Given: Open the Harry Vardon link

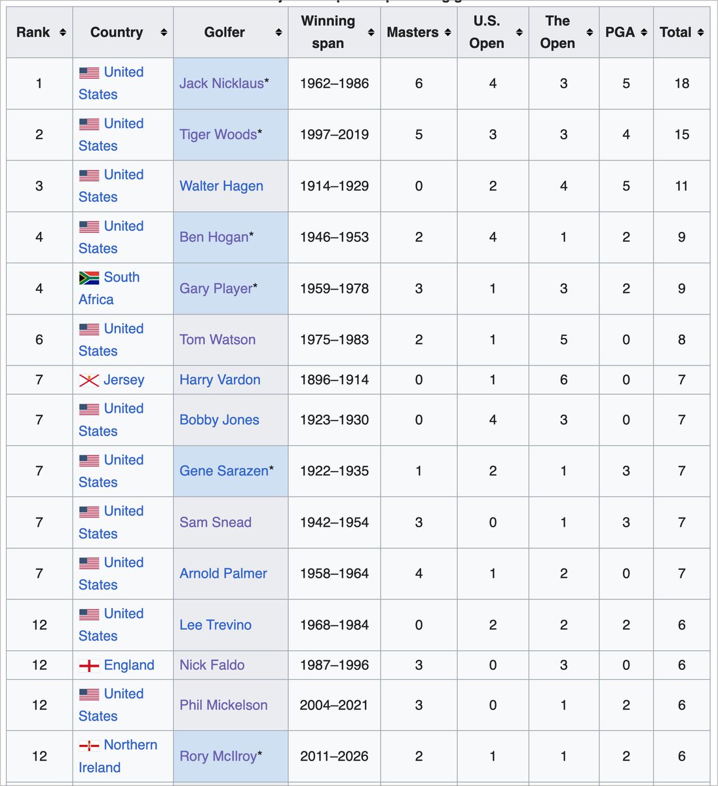Looking at the screenshot, I should (x=220, y=380).
